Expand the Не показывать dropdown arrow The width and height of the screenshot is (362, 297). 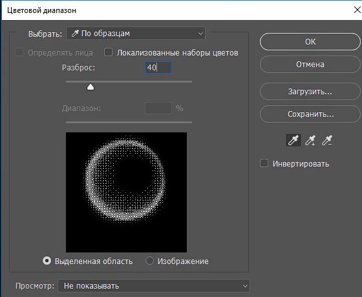(x=245, y=286)
